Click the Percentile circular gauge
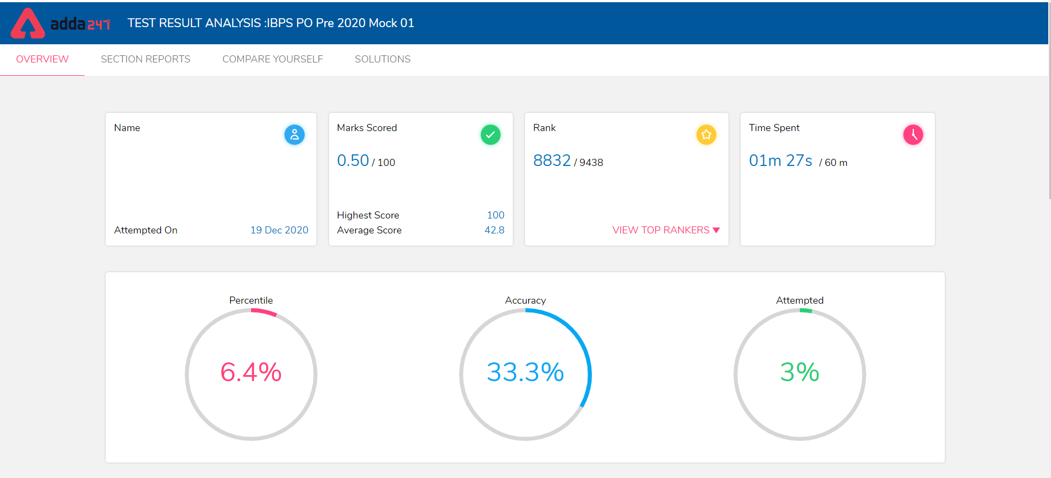1051x478 pixels. [251, 374]
